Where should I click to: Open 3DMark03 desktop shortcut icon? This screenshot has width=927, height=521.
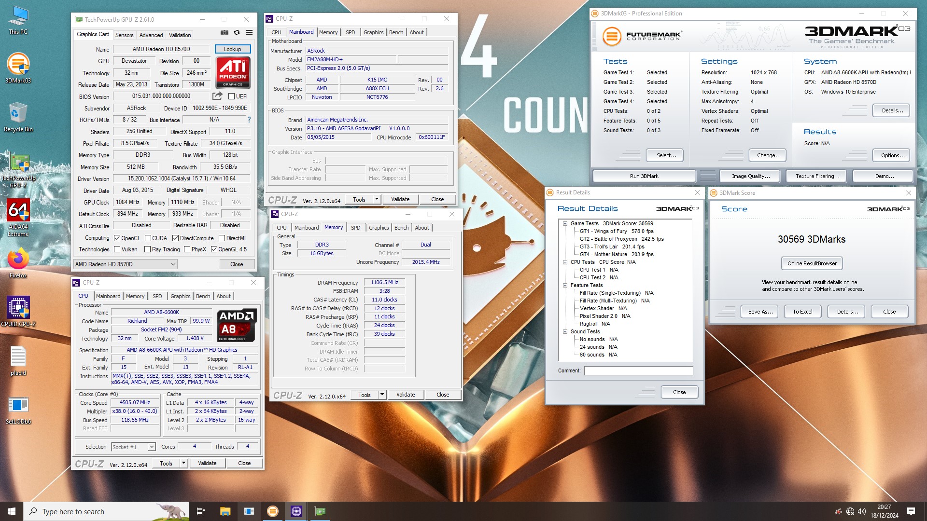pos(18,69)
